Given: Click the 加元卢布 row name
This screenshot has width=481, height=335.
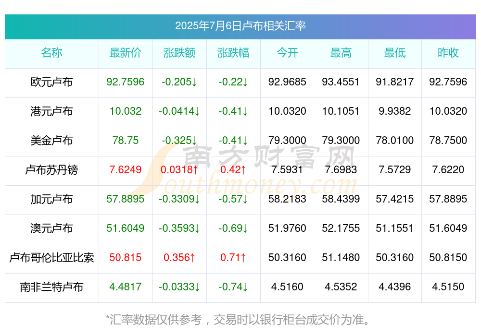Looking at the screenshot, I should click(x=51, y=199).
